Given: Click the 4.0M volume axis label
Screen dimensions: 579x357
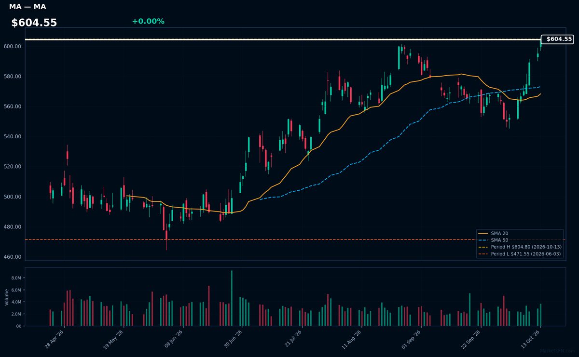Looking at the screenshot, I should (15, 303).
